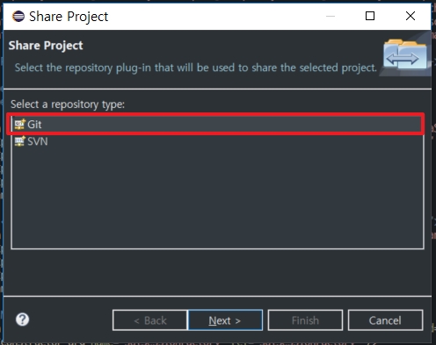The width and height of the screenshot is (436, 345).
Task: Maximize the Share Project dialog
Action: (x=370, y=16)
